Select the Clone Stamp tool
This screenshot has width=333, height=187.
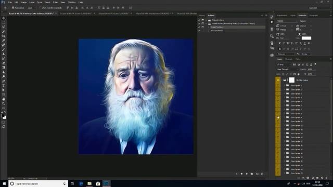(4, 54)
